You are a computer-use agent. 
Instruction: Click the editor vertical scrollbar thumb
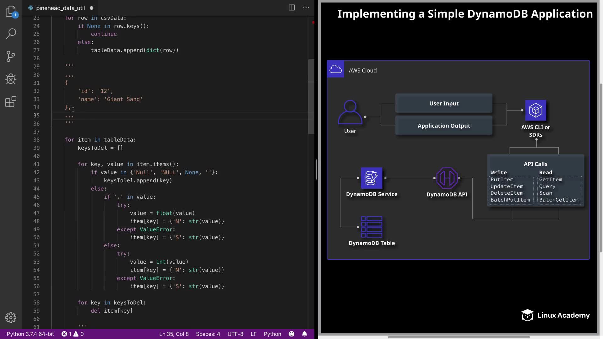(x=311, y=97)
